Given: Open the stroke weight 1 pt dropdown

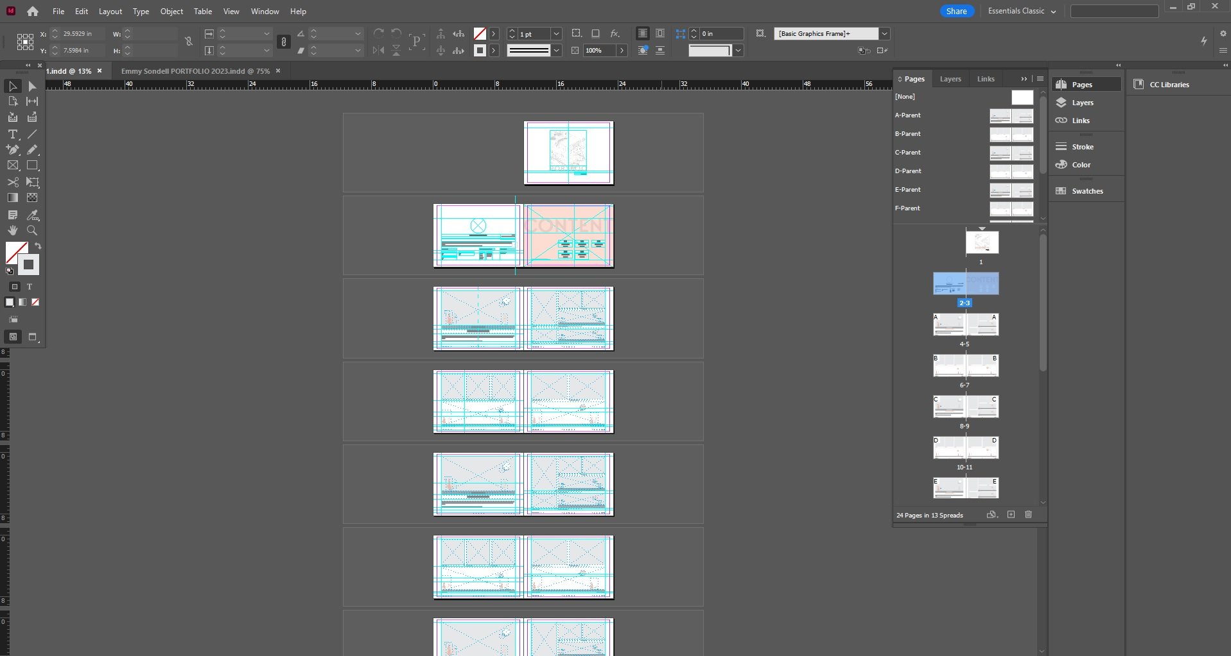Looking at the screenshot, I should tap(557, 33).
